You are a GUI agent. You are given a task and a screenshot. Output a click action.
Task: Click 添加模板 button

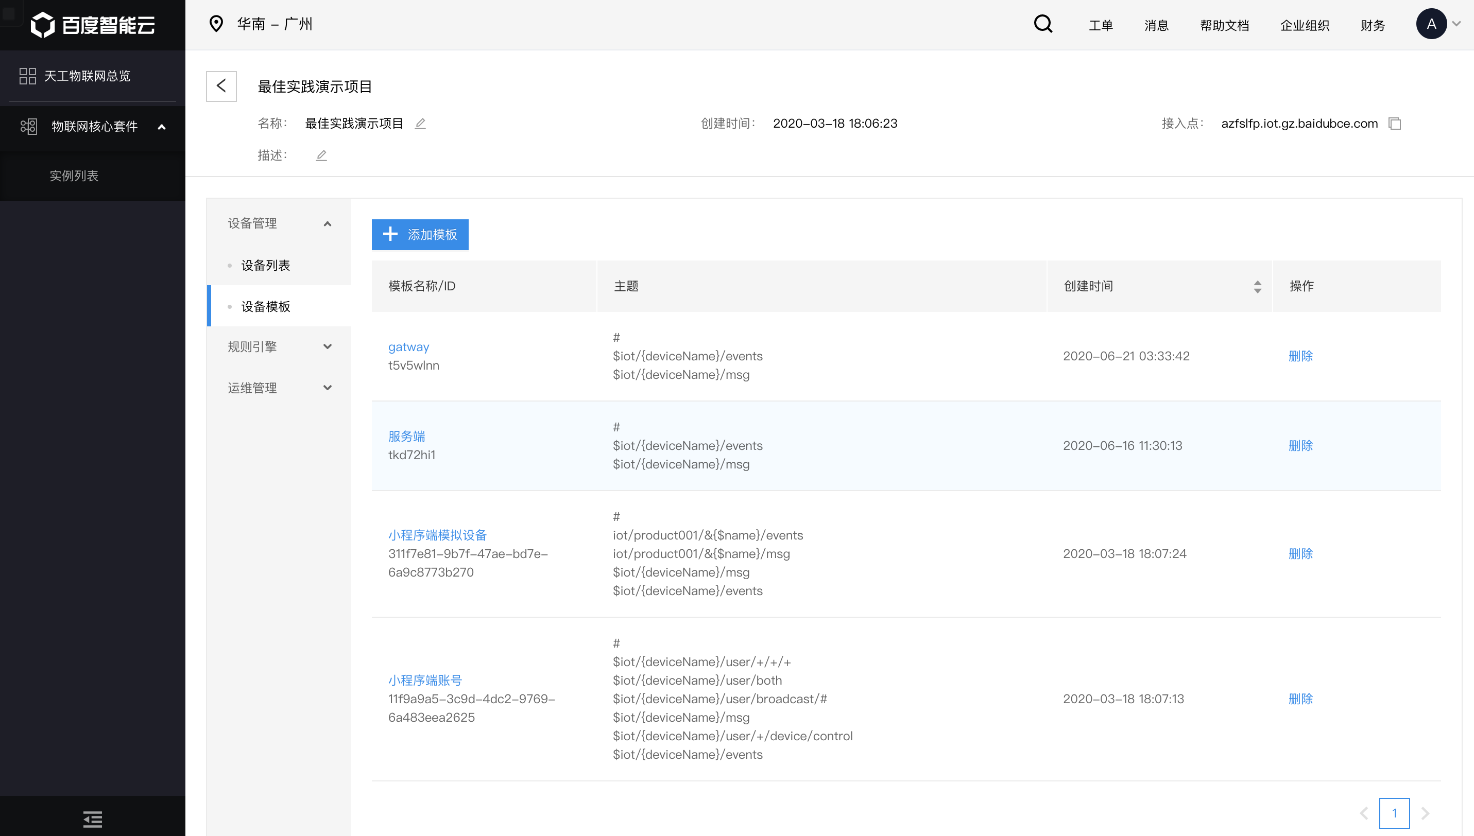420,234
